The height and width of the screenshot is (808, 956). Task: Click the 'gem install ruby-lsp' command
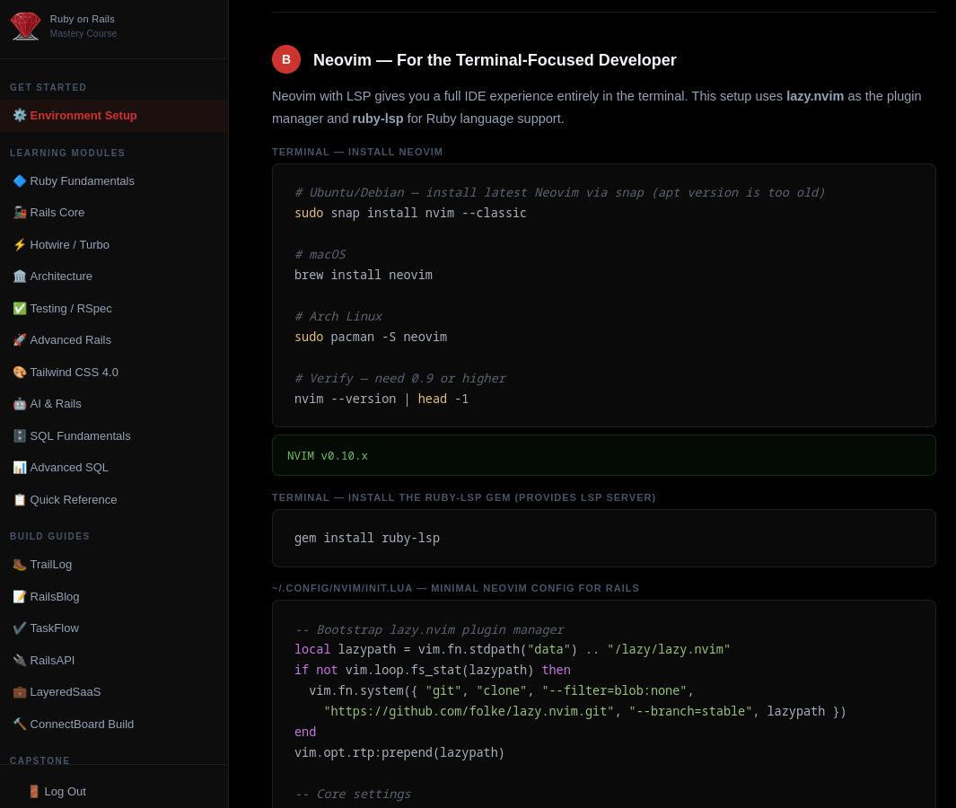[x=367, y=538]
